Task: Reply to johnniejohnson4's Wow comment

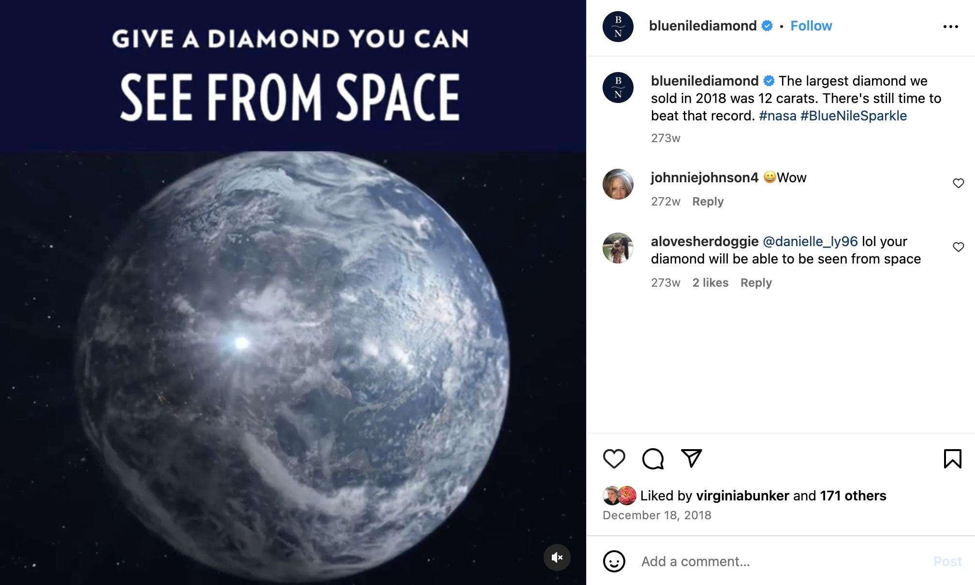Action: pyautogui.click(x=708, y=202)
